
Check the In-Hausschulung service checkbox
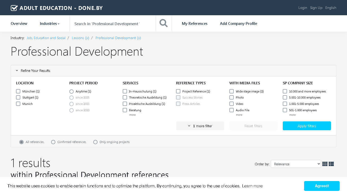[x=125, y=91]
